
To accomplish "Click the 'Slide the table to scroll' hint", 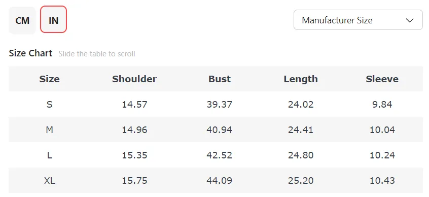I will [97, 54].
